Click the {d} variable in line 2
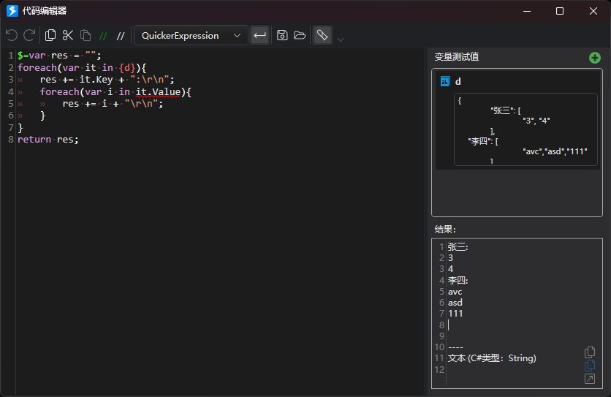The width and height of the screenshot is (611, 397). point(127,68)
